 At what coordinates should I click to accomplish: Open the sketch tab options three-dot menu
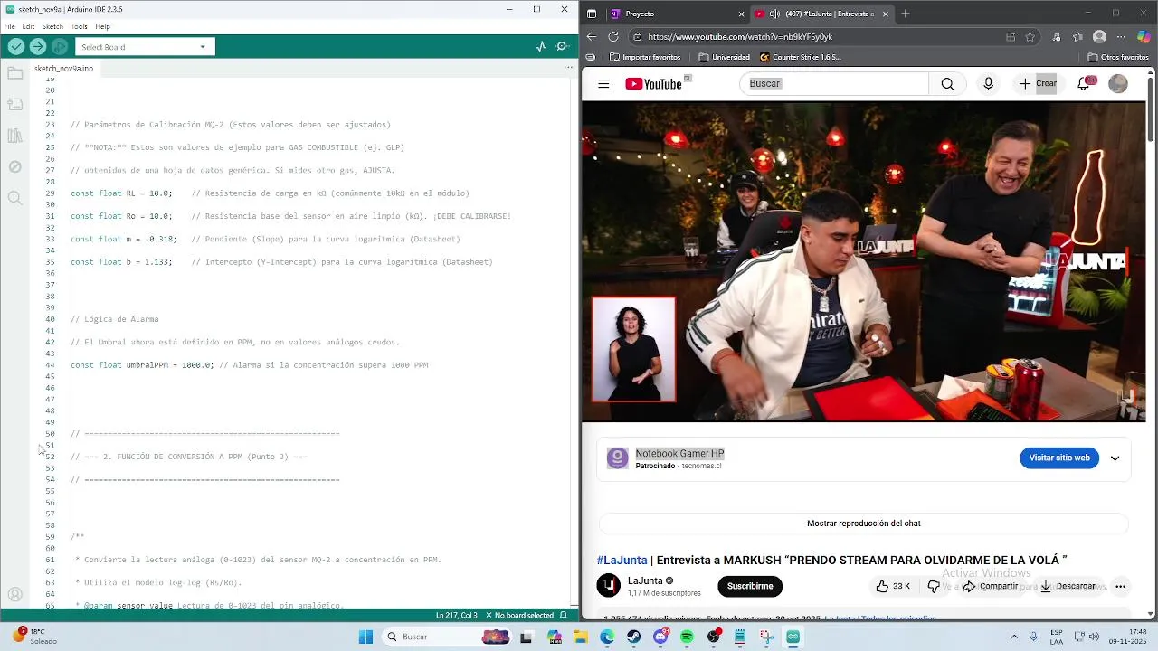click(568, 68)
